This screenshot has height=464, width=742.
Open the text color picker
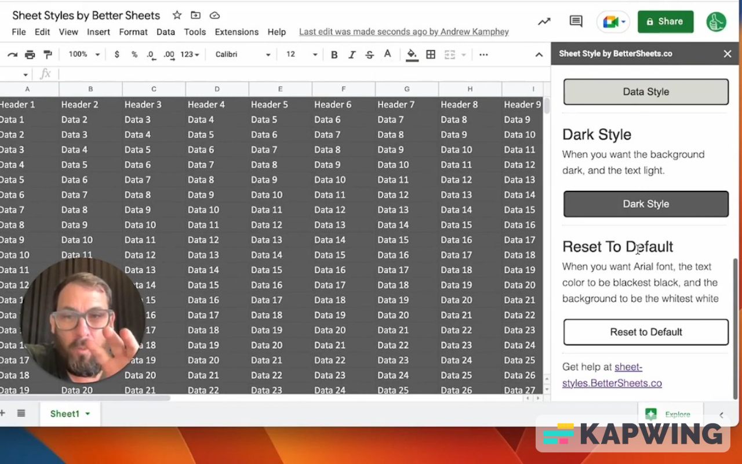[x=387, y=55]
